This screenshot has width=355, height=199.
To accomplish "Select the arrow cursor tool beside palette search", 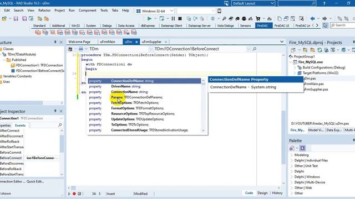I will click(325, 25).
